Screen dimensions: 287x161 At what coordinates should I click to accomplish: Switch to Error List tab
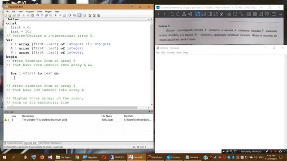[x=31, y=143]
